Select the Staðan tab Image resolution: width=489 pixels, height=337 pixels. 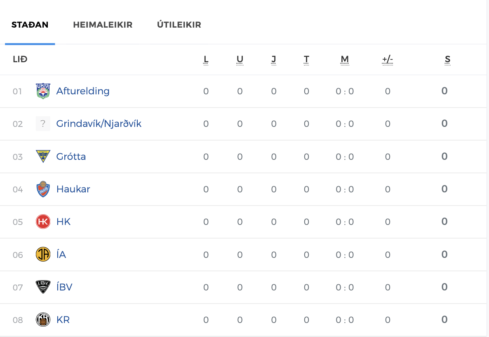point(30,25)
